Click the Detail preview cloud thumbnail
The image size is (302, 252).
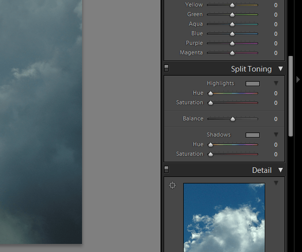tap(224, 217)
